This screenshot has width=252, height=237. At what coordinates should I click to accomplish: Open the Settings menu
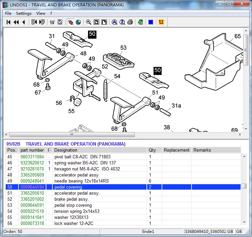(x=24, y=13)
